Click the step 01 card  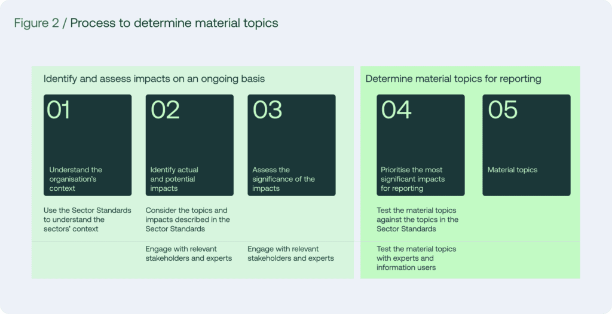(x=87, y=145)
